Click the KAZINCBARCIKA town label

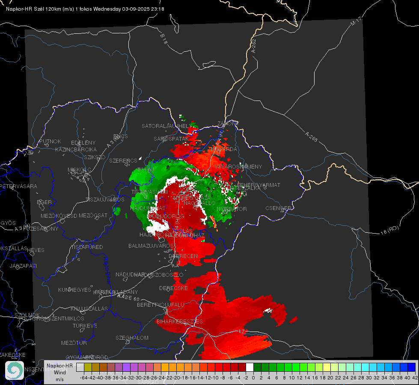(x=76, y=149)
